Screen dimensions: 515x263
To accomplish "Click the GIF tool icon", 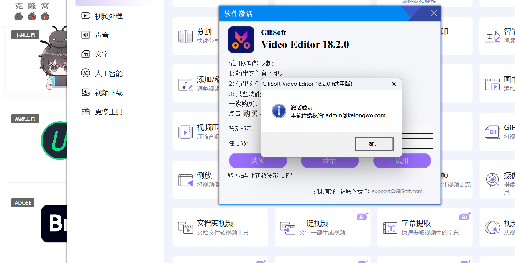I will point(492,132).
